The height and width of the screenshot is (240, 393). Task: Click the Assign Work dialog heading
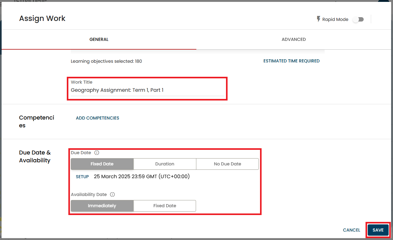coord(42,18)
